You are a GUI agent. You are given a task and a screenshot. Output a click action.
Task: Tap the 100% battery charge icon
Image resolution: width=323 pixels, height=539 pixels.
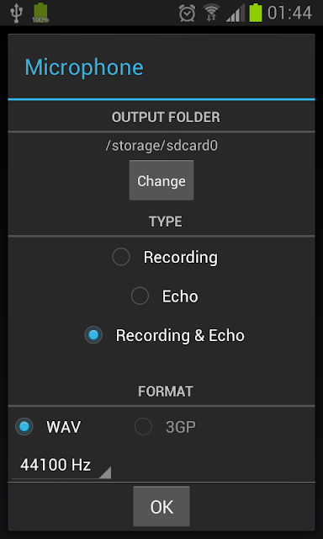pyautogui.click(x=40, y=13)
